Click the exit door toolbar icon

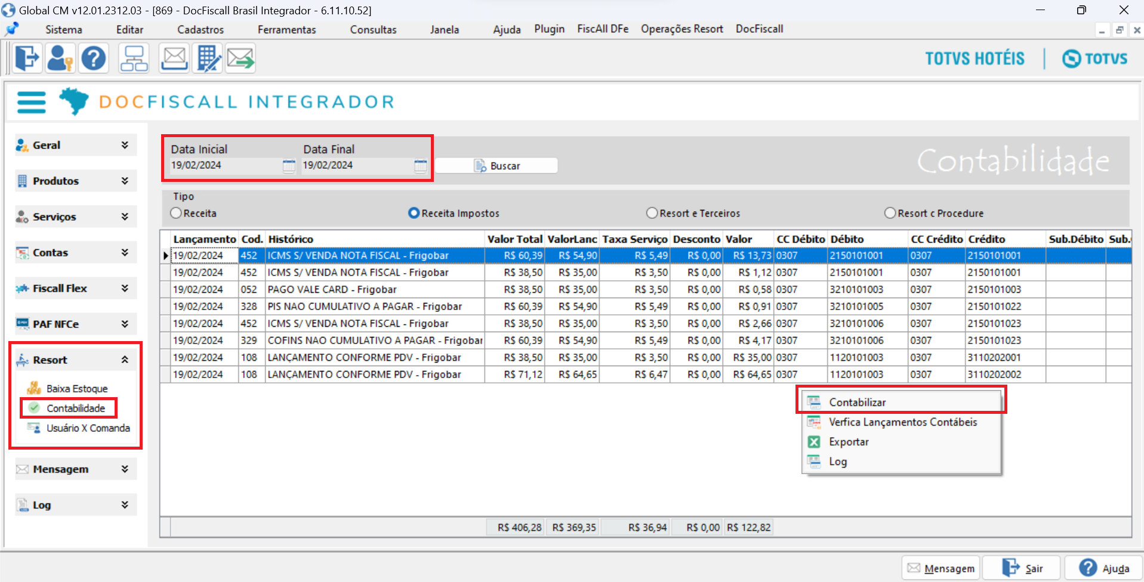click(27, 58)
